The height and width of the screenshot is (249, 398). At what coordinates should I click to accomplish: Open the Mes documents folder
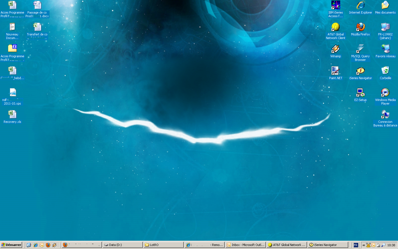pos(385,6)
